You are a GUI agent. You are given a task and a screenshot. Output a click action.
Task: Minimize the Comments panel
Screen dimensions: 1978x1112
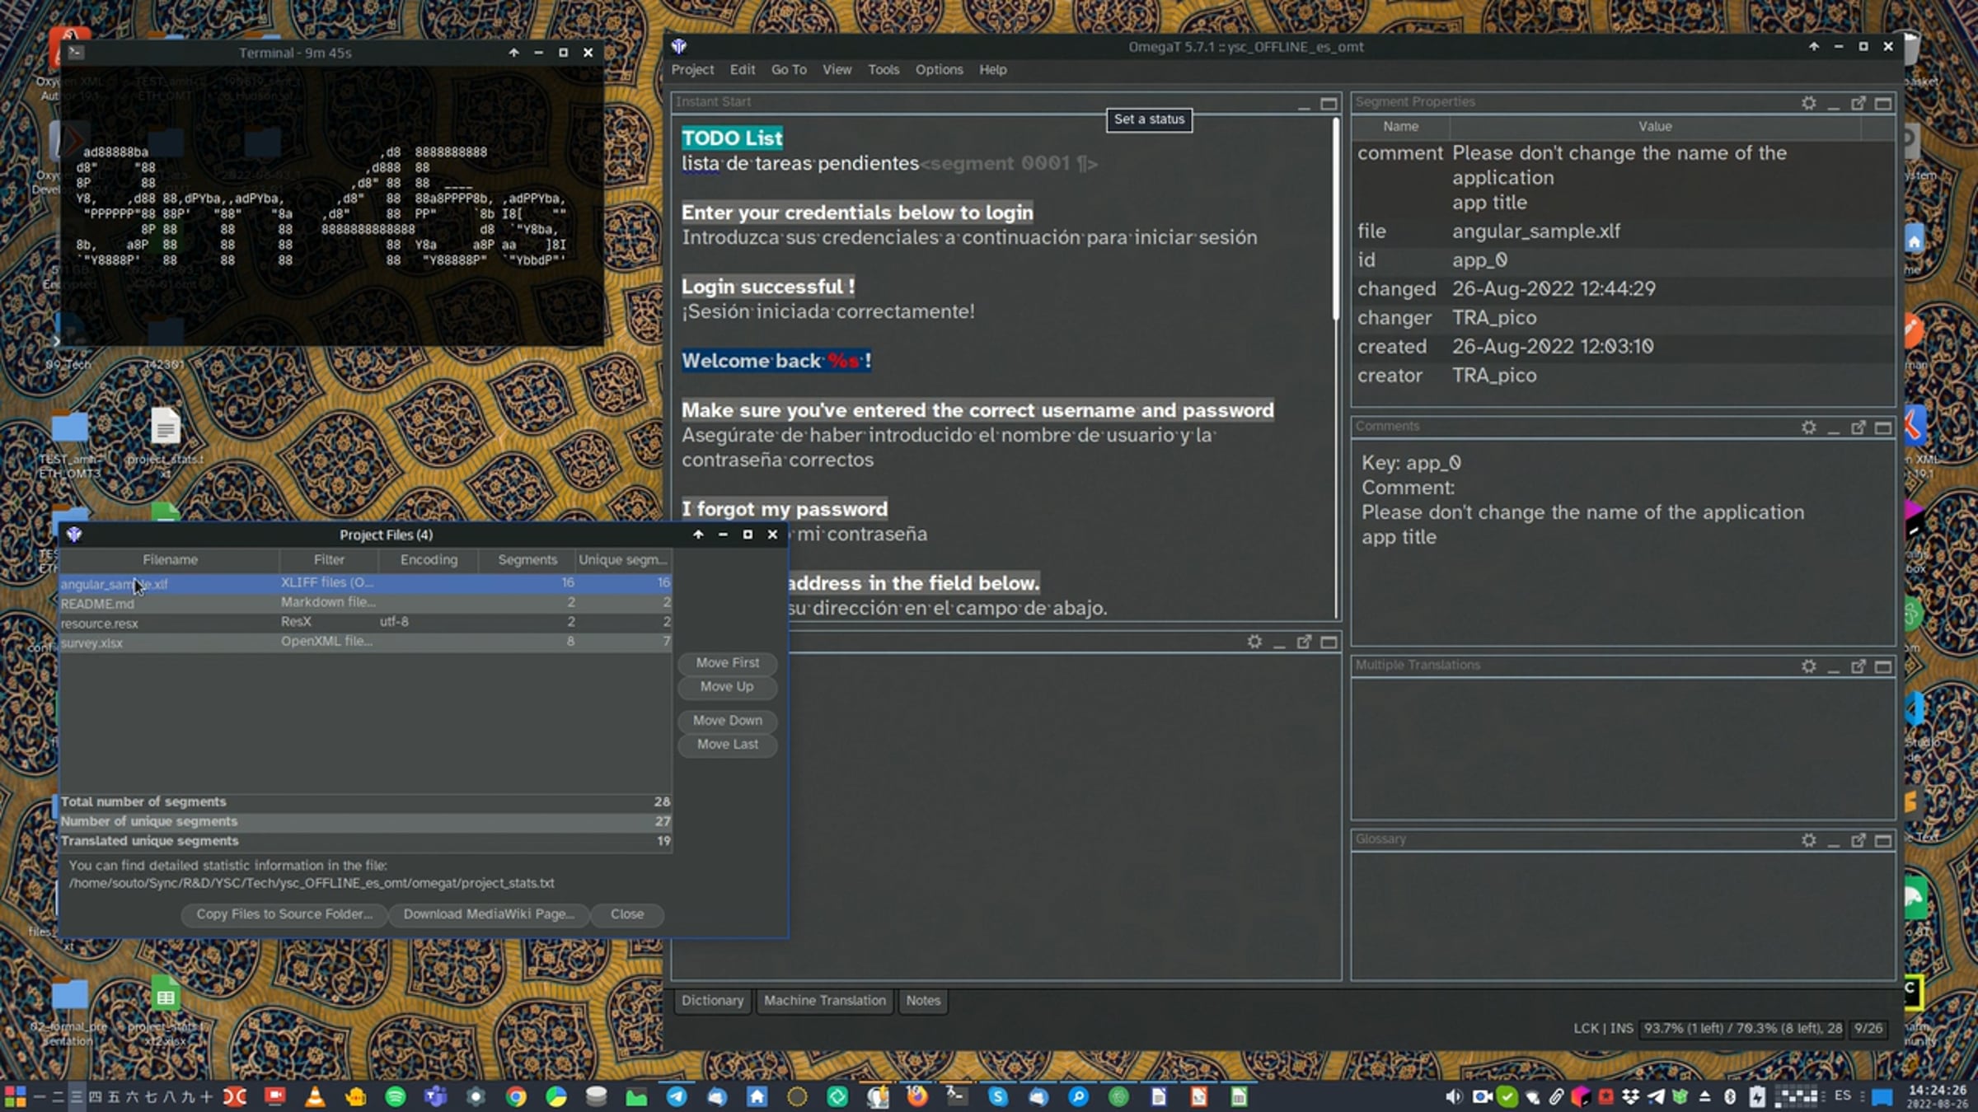click(x=1833, y=428)
